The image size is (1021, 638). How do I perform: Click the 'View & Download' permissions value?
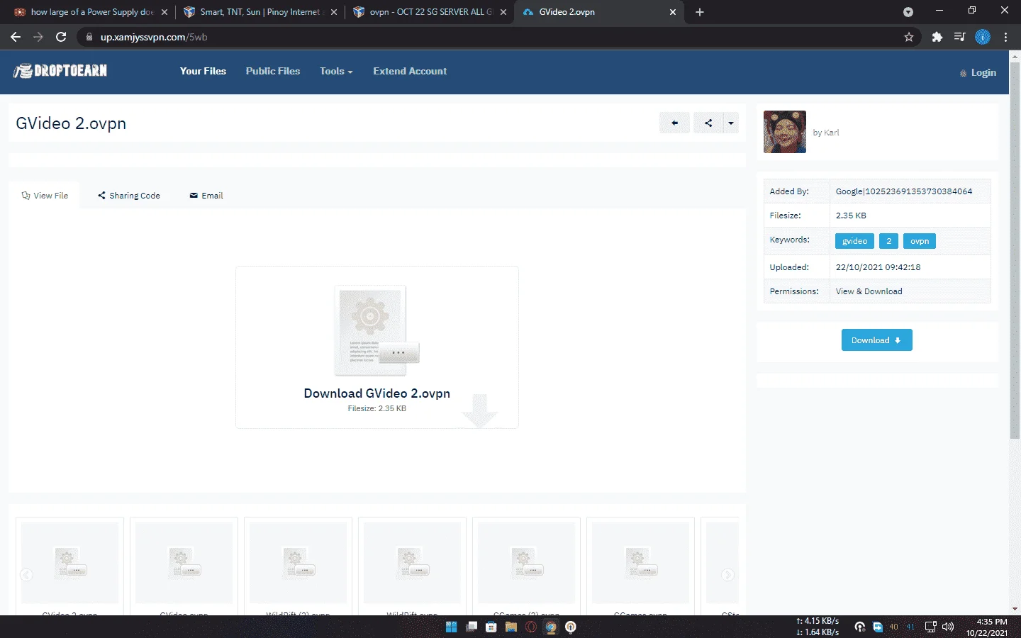869,291
